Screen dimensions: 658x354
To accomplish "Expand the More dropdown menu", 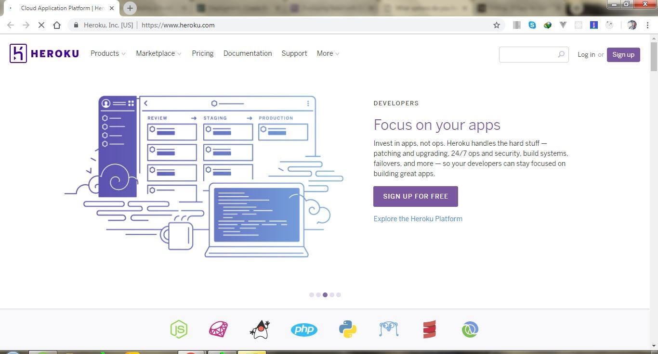I will (x=328, y=53).
